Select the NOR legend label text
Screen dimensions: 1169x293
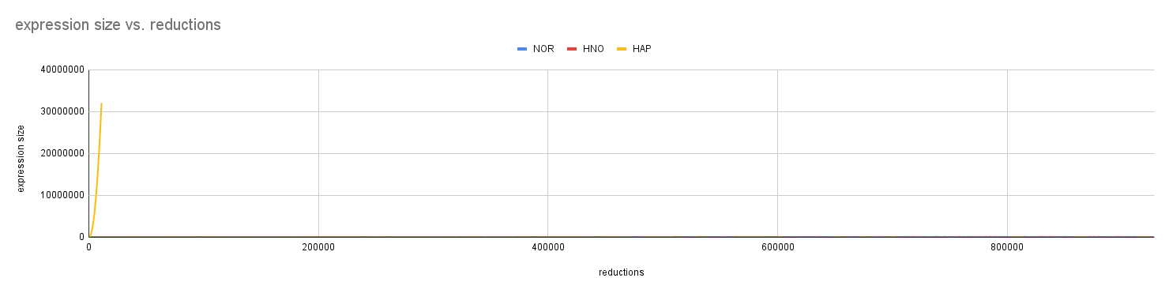coord(543,49)
